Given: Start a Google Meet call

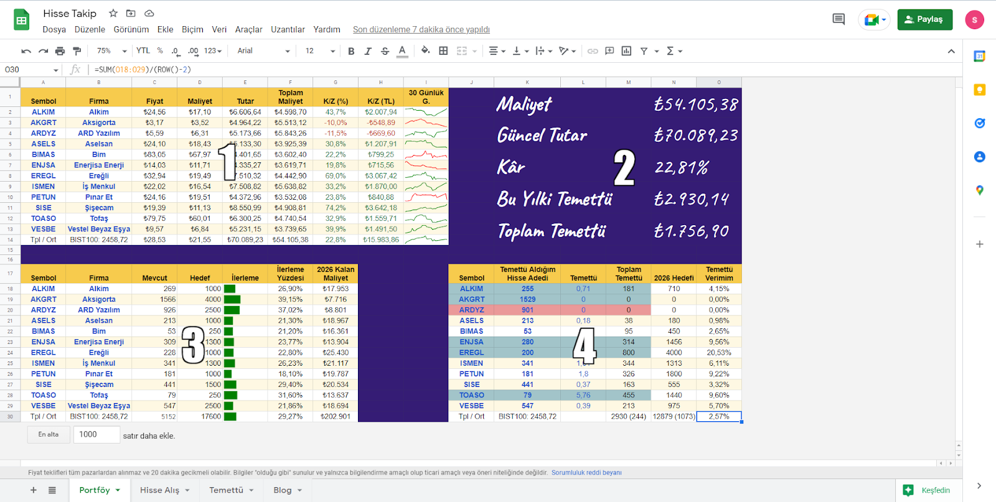Looking at the screenshot, I should click(874, 19).
